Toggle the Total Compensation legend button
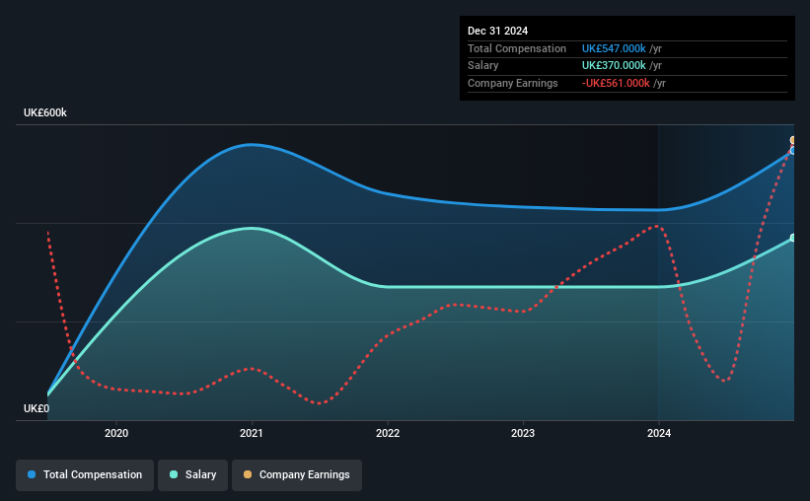Image resolution: width=810 pixels, height=501 pixels. [85, 474]
